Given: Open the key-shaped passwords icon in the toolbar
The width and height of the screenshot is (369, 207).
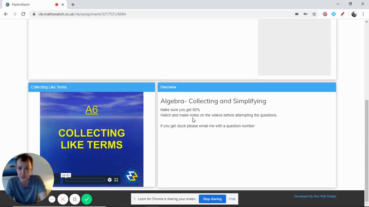Looking at the screenshot, I should click(x=305, y=14).
